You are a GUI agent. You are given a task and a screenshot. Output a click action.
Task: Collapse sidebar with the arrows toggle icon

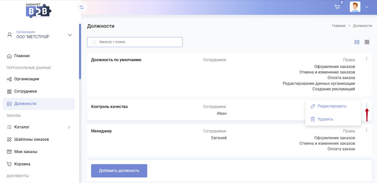tap(82, 7)
